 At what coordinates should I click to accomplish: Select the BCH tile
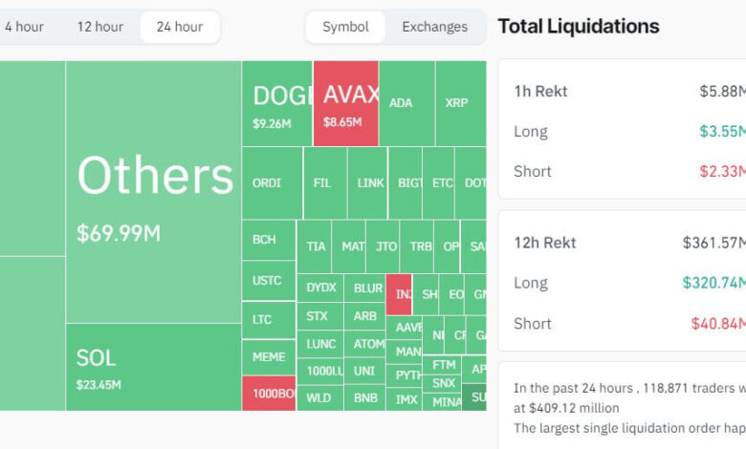click(264, 240)
